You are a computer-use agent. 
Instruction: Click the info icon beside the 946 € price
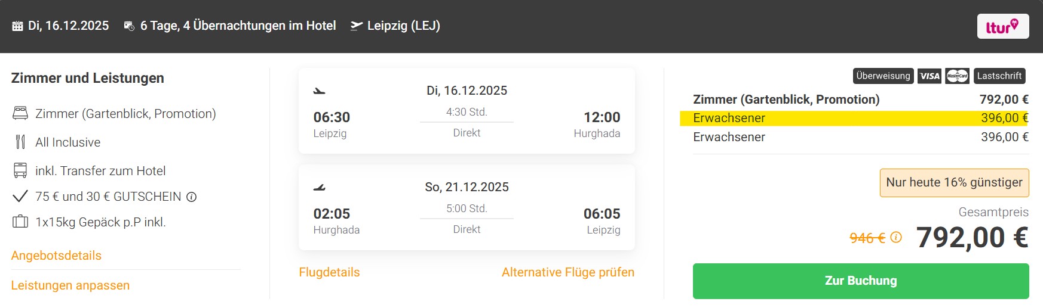896,238
